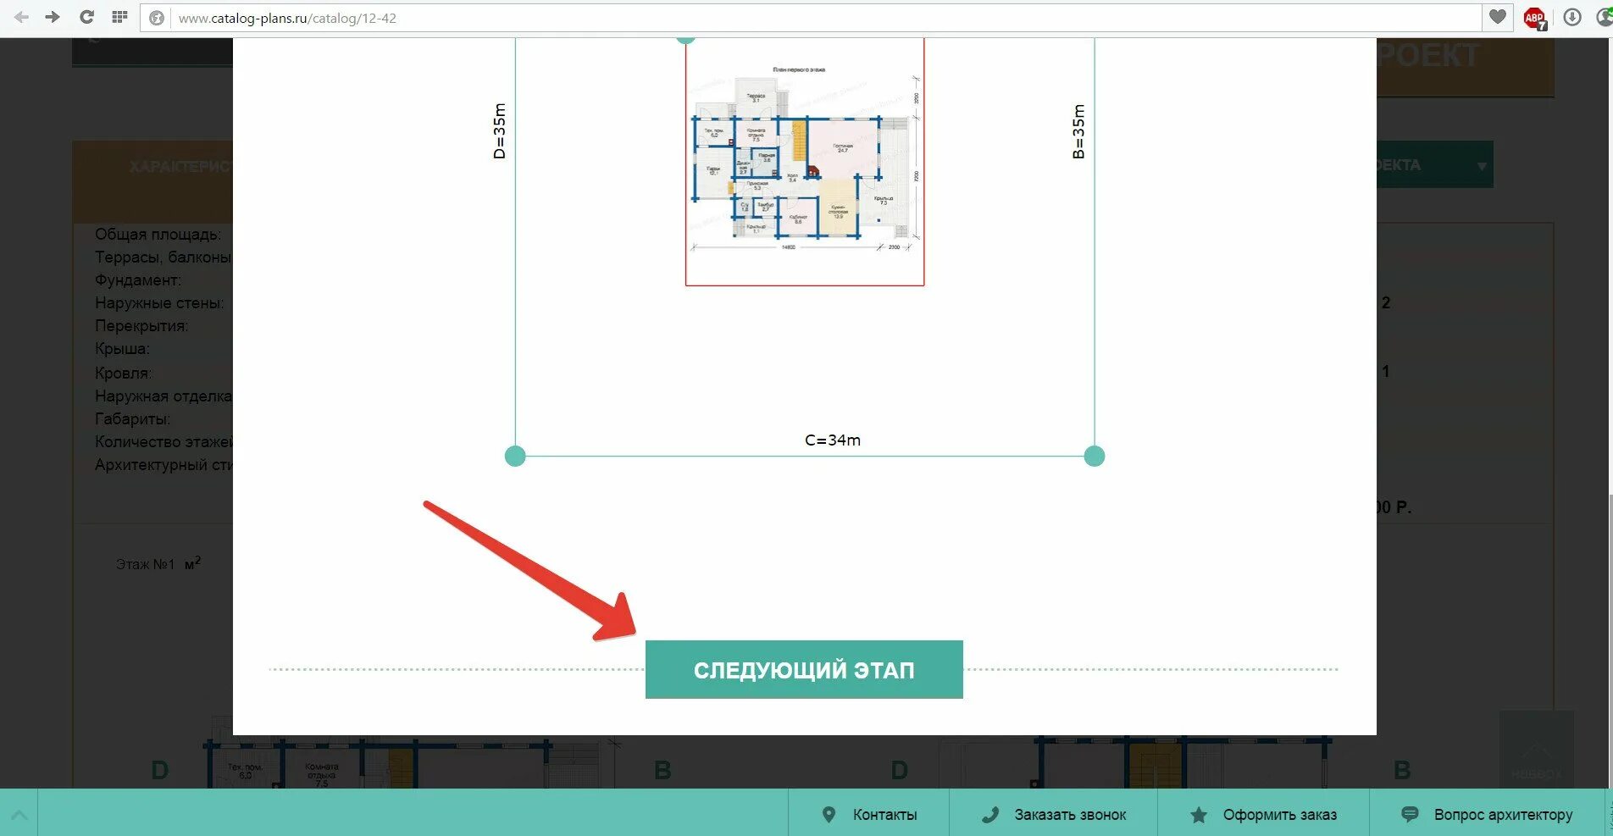The height and width of the screenshot is (836, 1613).
Task: Click the chat bubble icon beside Вопрос архитектору
Action: 1410,814
